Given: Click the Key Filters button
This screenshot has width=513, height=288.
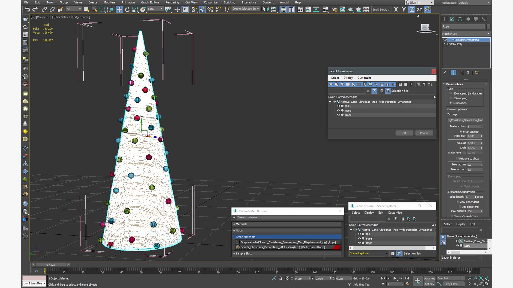Looking at the screenshot, I should coord(453,284).
